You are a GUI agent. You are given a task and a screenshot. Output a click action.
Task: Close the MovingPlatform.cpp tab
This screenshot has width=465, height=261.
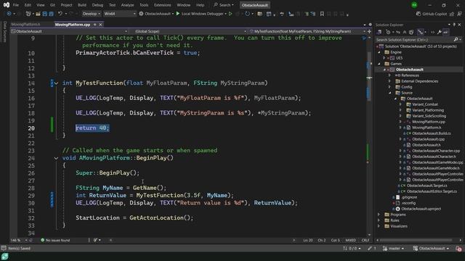pyautogui.click(x=100, y=25)
